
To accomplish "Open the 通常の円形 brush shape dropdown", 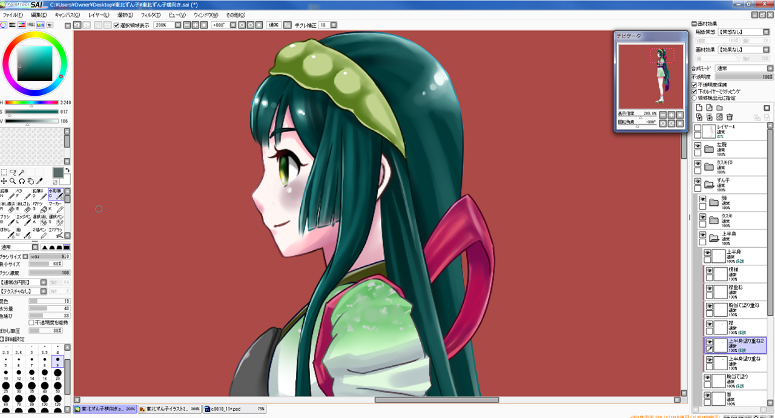I will click(44, 282).
